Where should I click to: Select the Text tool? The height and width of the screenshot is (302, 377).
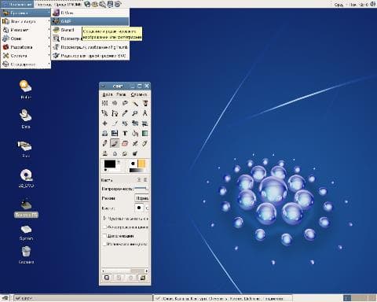pyautogui.click(x=125, y=133)
